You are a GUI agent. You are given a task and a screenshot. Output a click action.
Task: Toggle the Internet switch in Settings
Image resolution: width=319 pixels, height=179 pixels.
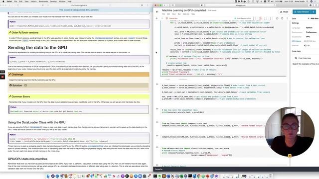tap(306, 45)
